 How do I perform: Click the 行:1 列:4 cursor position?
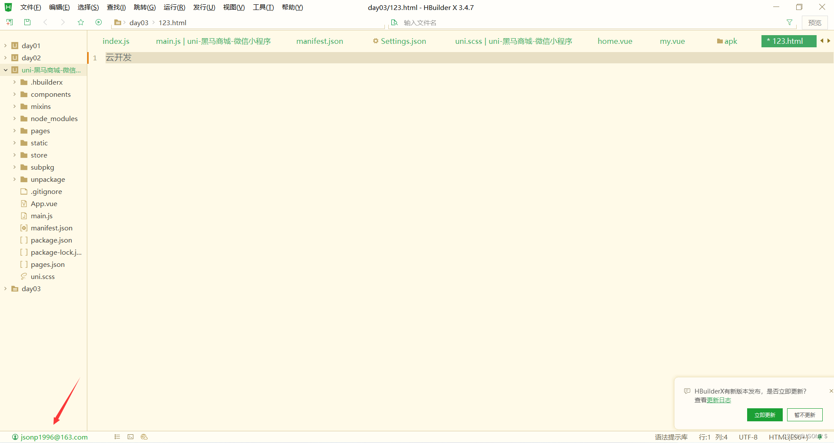pos(713,437)
